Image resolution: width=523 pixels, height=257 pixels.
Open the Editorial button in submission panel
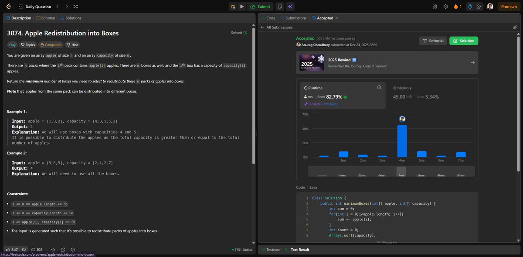[433, 41]
